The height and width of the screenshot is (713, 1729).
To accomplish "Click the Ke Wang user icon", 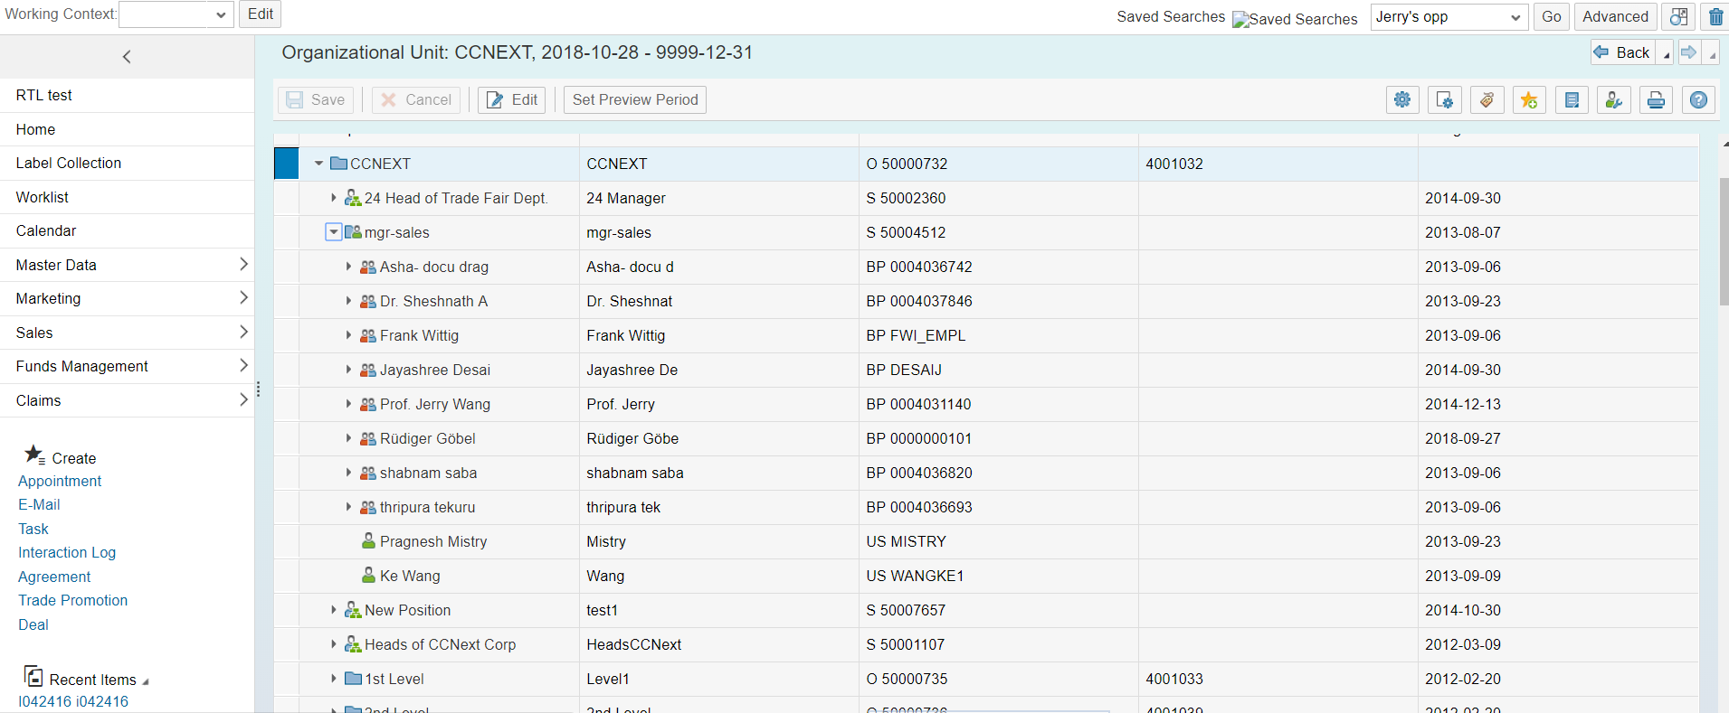I will 368,576.
